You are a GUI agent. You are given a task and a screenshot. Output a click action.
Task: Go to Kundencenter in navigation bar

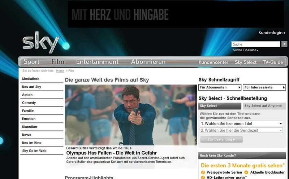213,62
